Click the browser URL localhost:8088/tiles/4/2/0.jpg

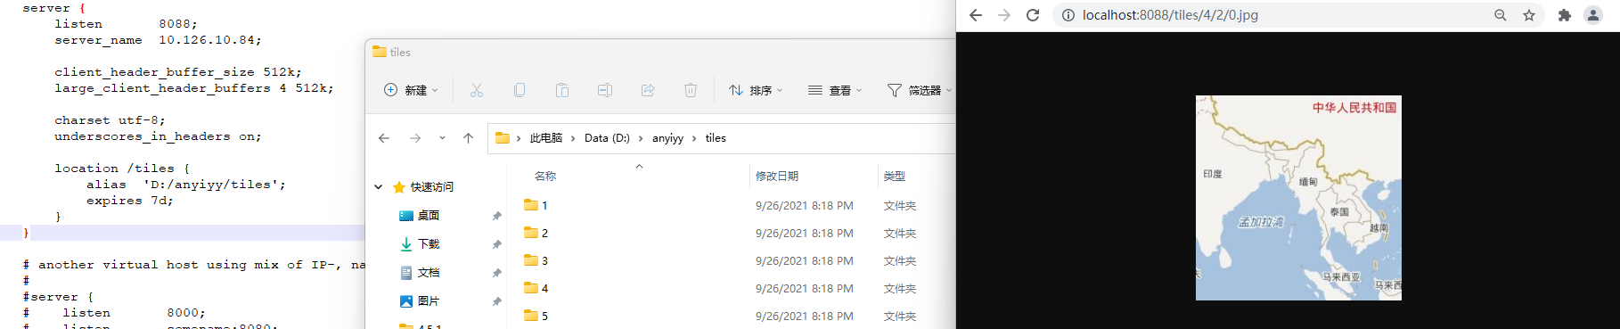pos(1170,15)
